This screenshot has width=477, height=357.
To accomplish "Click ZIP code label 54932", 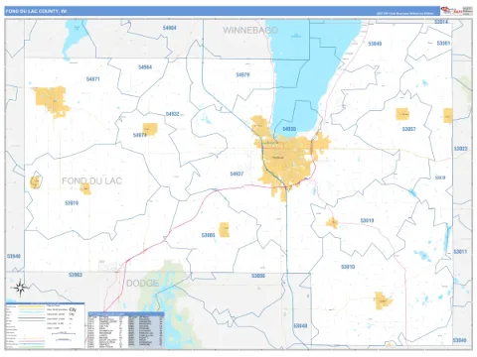I will [172, 114].
